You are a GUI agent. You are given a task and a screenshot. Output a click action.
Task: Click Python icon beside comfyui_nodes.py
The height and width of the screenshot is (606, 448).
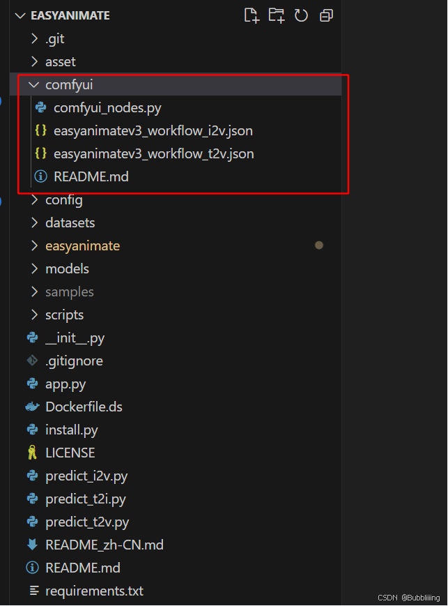[41, 107]
